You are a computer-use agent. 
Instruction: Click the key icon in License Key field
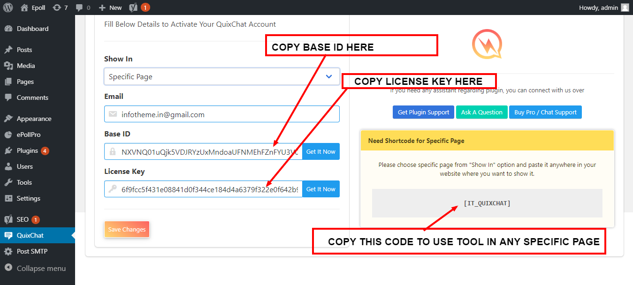click(113, 189)
